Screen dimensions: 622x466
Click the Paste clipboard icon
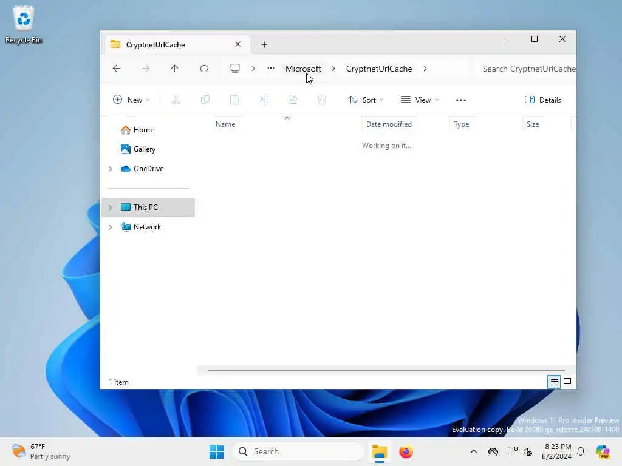pyautogui.click(x=234, y=100)
